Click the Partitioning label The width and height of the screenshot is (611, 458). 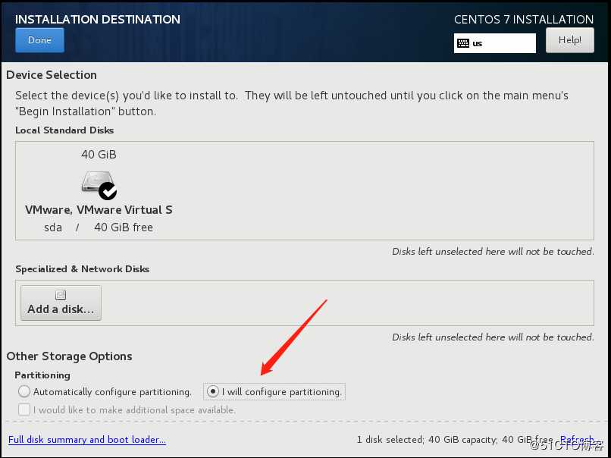pos(42,375)
